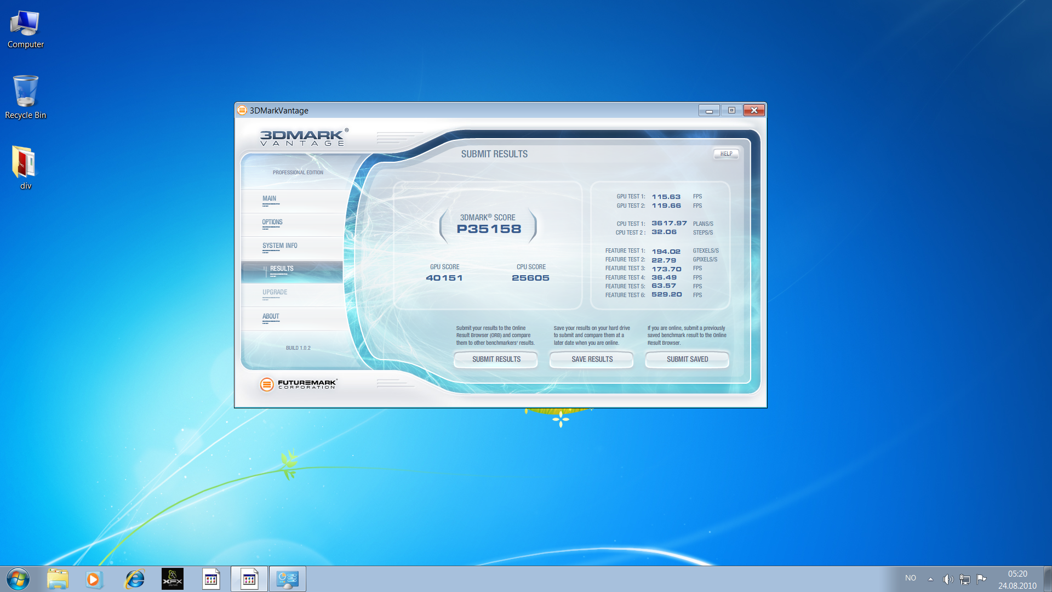Image resolution: width=1052 pixels, height=592 pixels.
Task: Click the Futuremark Corporation logo
Action: 299,384
